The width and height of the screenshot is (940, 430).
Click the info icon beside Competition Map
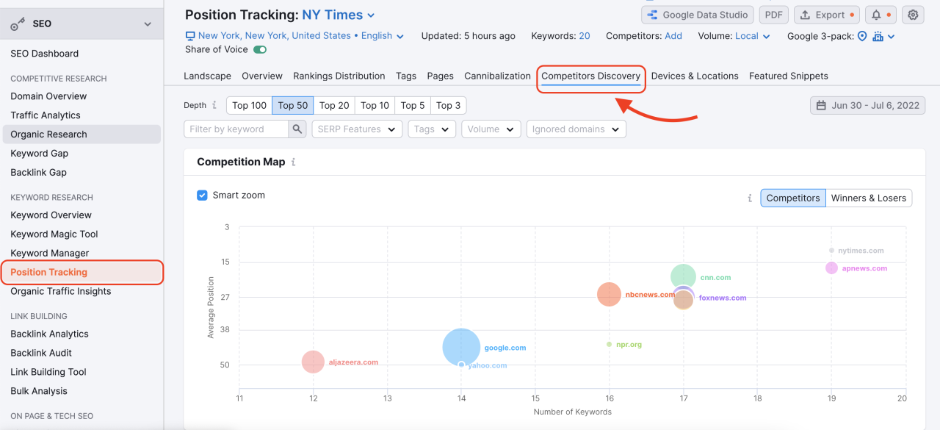click(294, 162)
